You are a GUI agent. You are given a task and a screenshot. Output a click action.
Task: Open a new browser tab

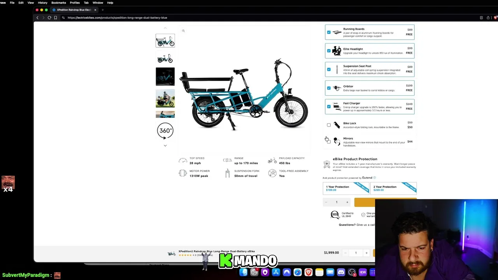[103, 10]
